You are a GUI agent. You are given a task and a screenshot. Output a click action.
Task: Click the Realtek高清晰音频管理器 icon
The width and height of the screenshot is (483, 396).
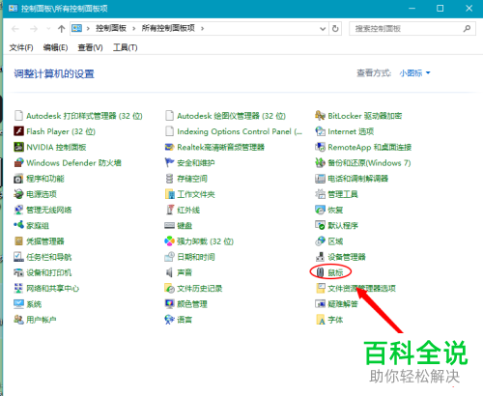[169, 147]
